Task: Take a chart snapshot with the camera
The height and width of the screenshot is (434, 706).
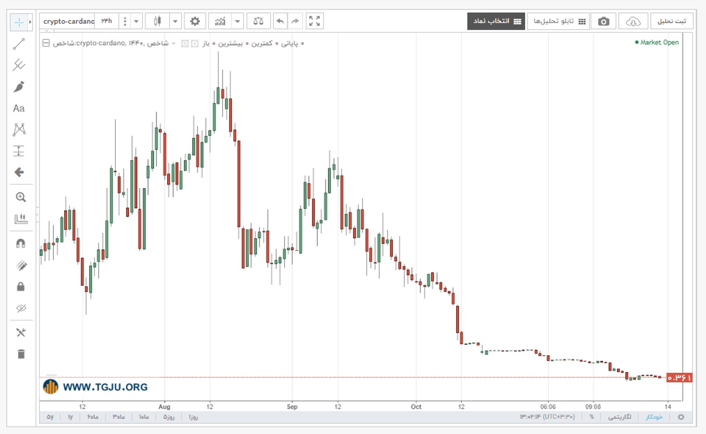Action: 603,21
